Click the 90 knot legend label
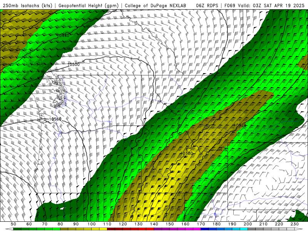 pos(76,224)
